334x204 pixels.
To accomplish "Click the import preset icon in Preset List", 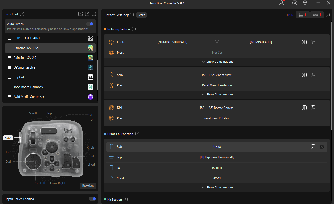I will click(x=87, y=14).
